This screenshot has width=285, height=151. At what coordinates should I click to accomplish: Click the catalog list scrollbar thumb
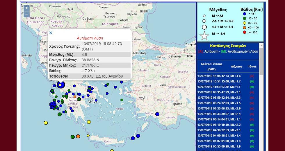pos(261,61)
